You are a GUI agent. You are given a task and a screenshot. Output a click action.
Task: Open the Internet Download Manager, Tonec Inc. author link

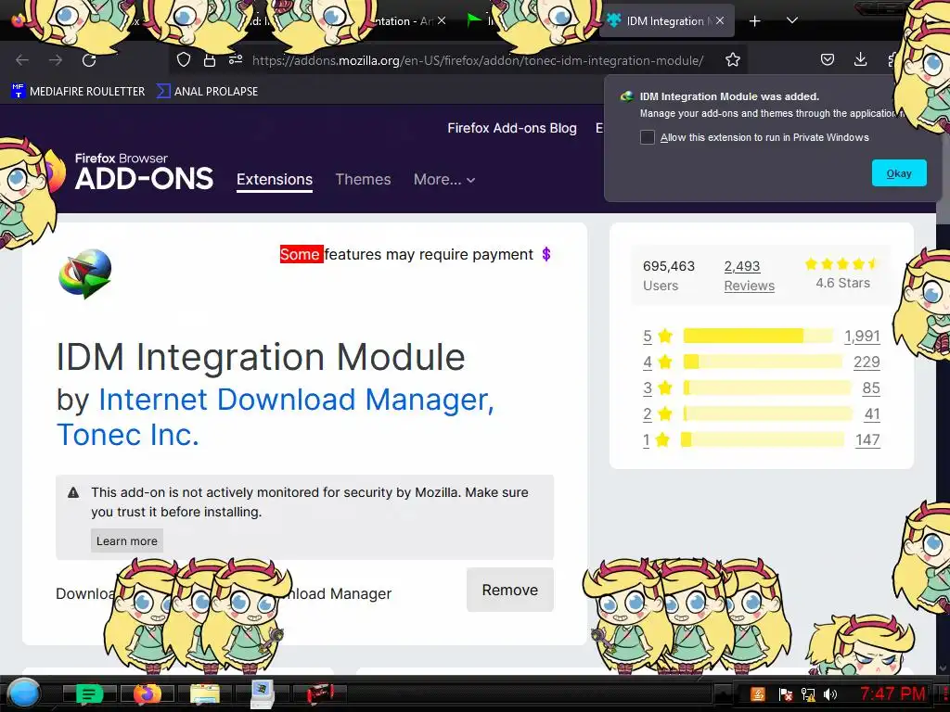pos(275,416)
